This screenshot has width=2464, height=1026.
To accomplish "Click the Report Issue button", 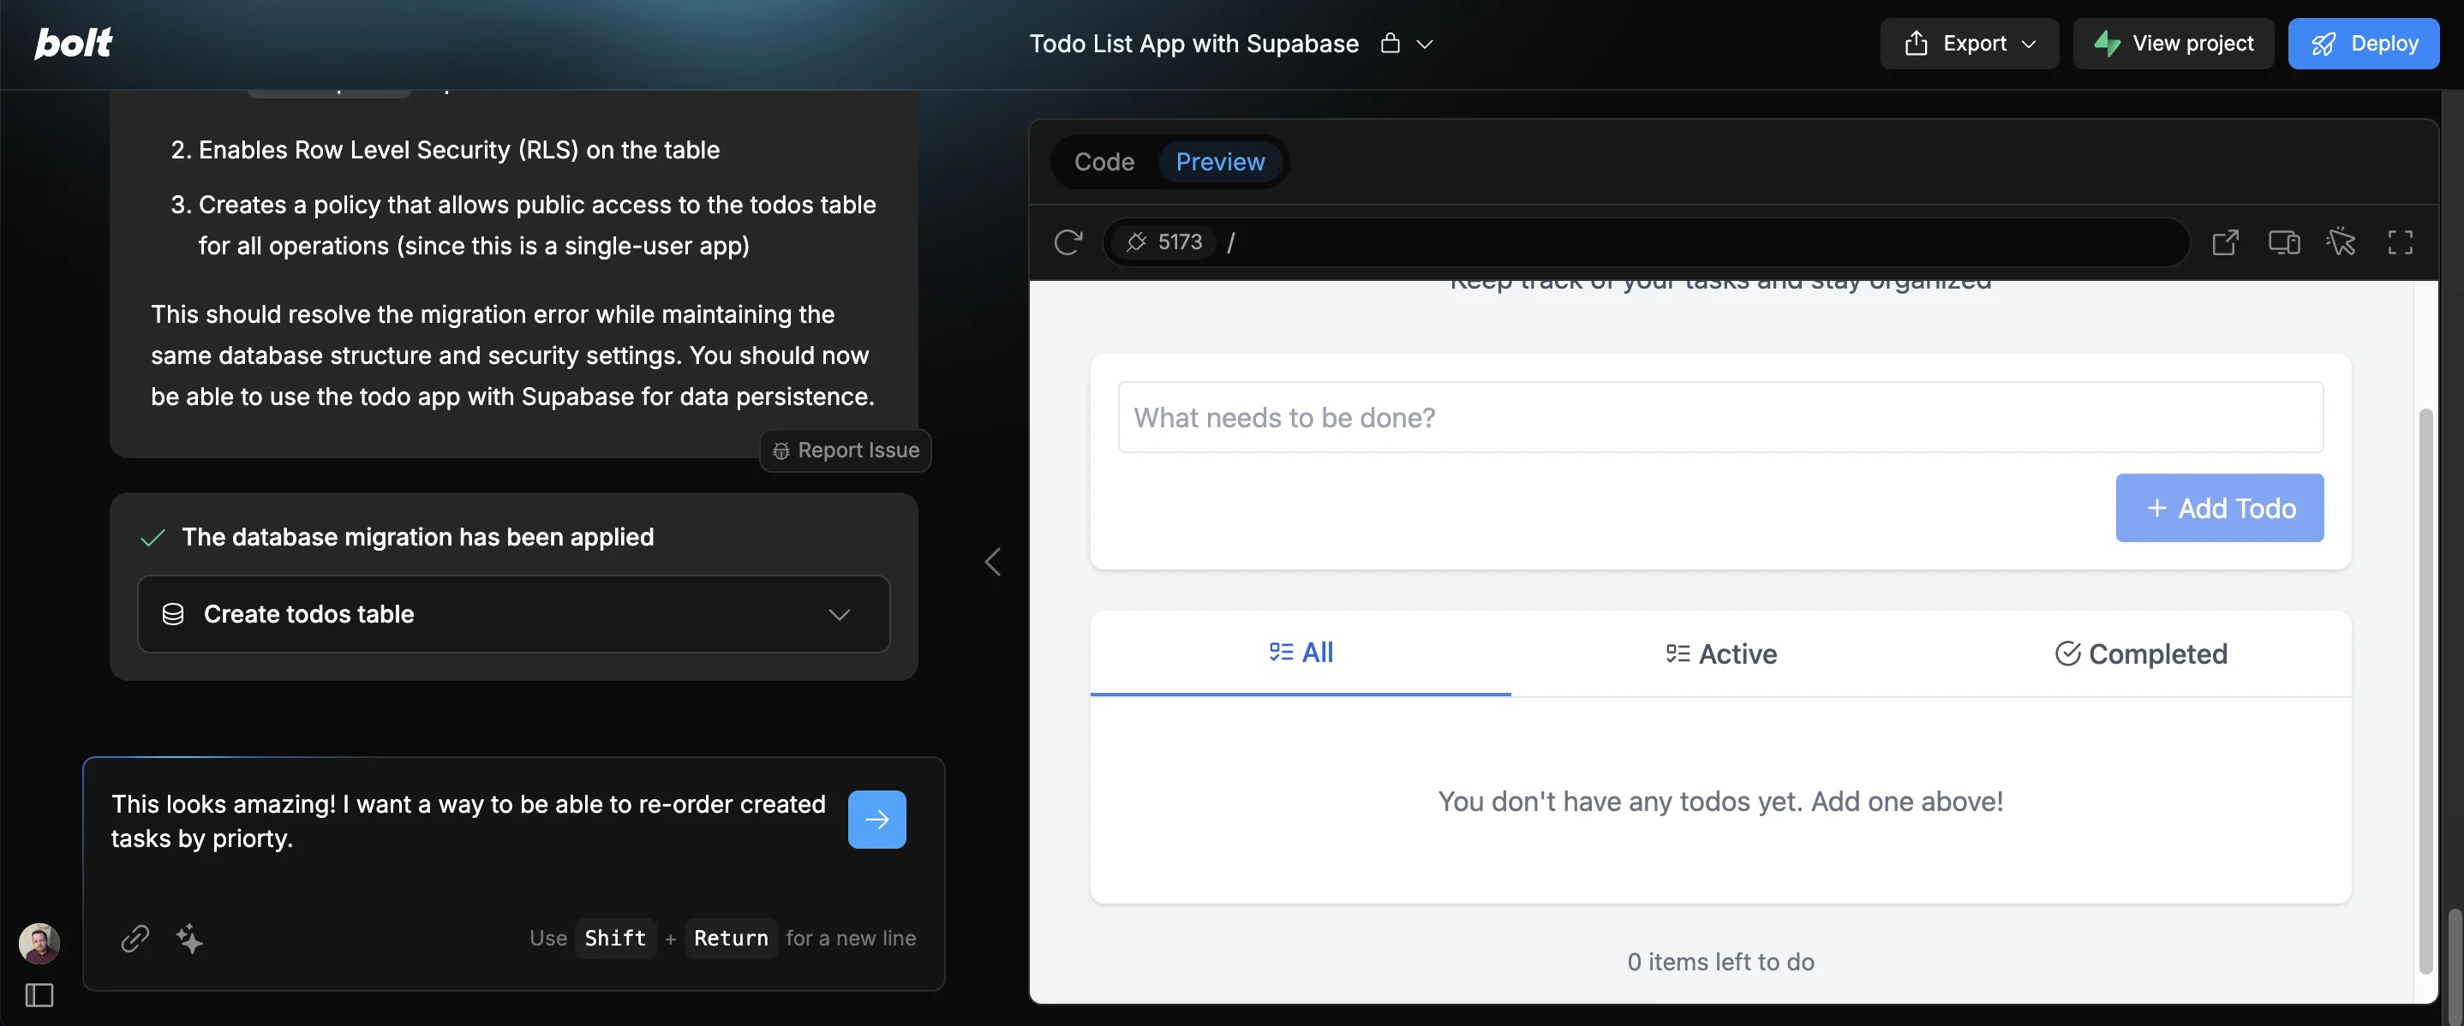I will [846, 450].
